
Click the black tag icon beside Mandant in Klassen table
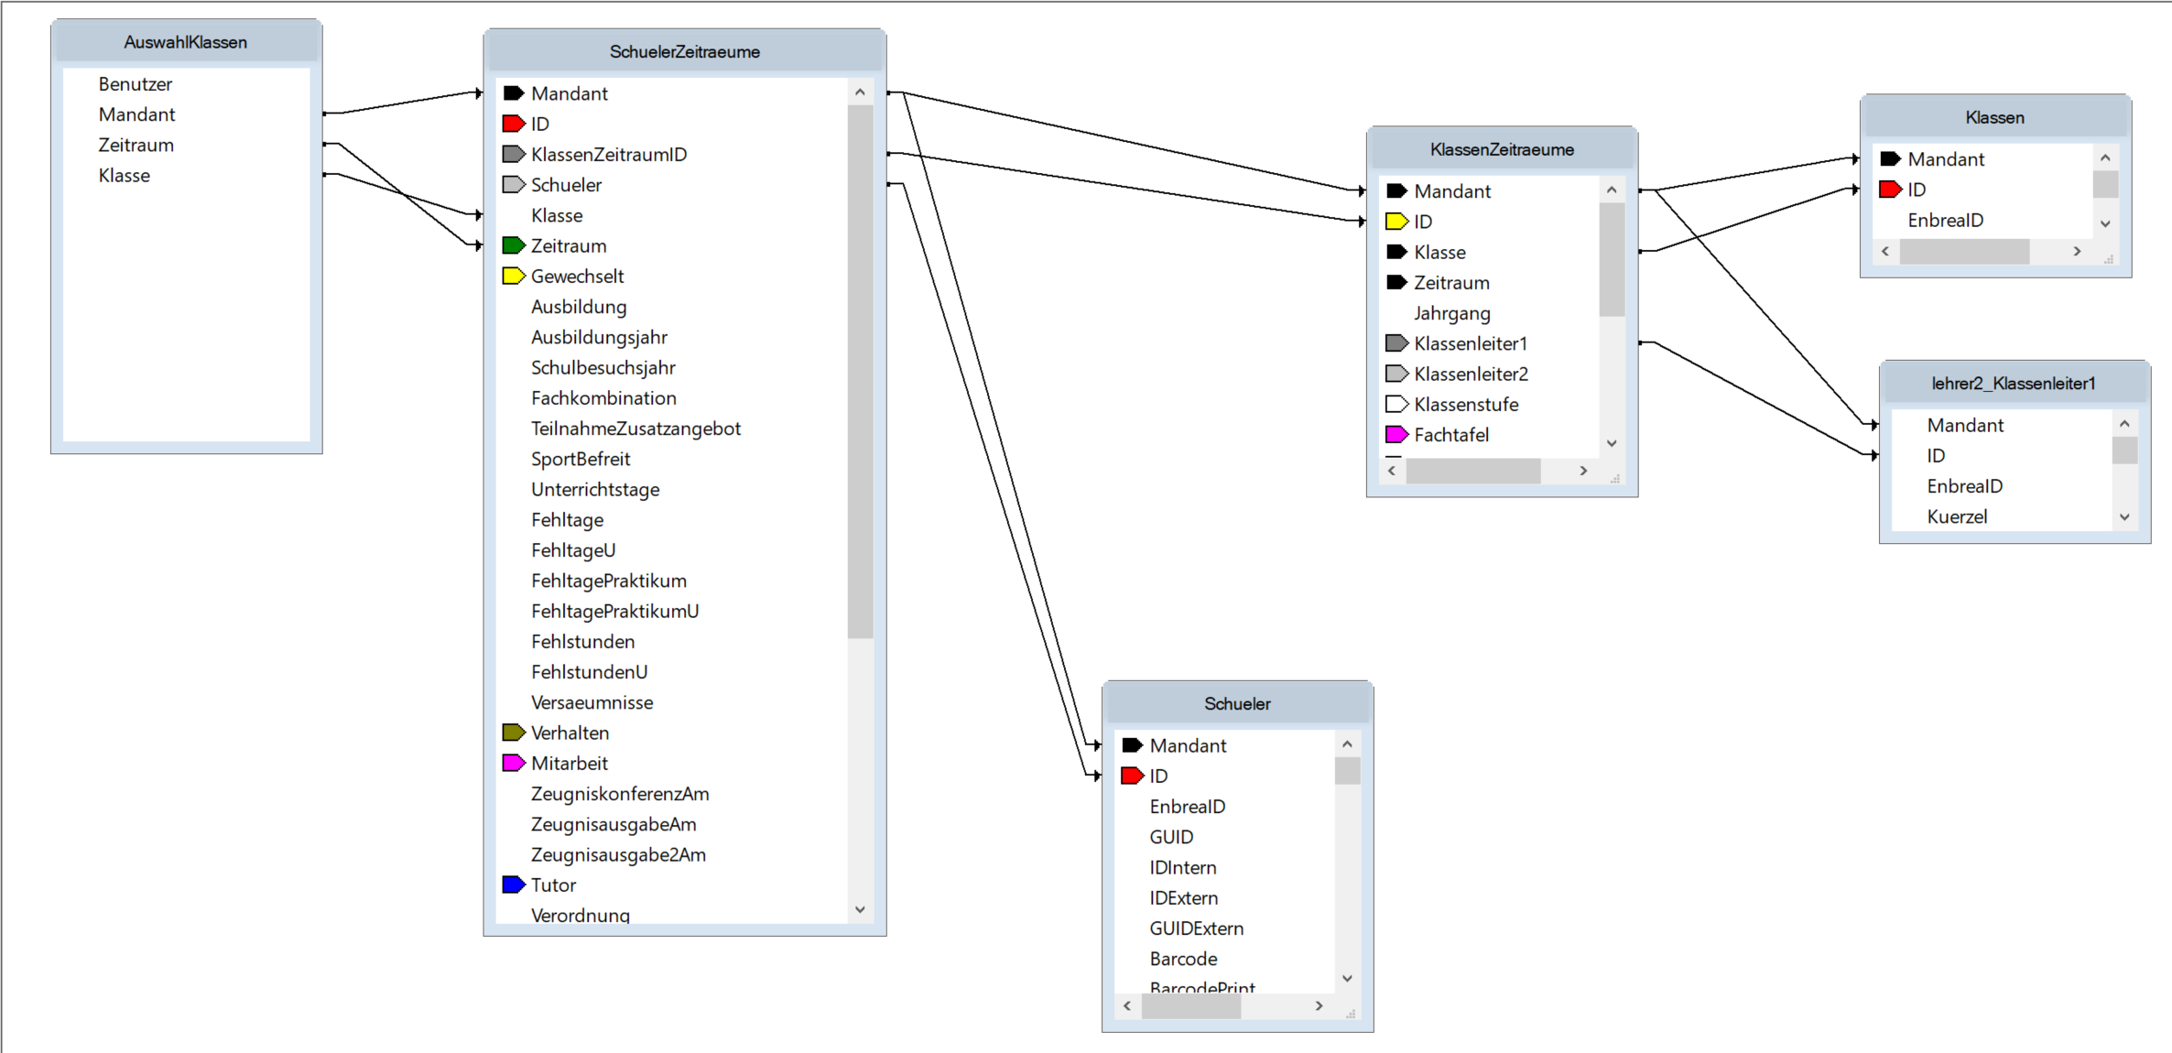click(x=1890, y=158)
